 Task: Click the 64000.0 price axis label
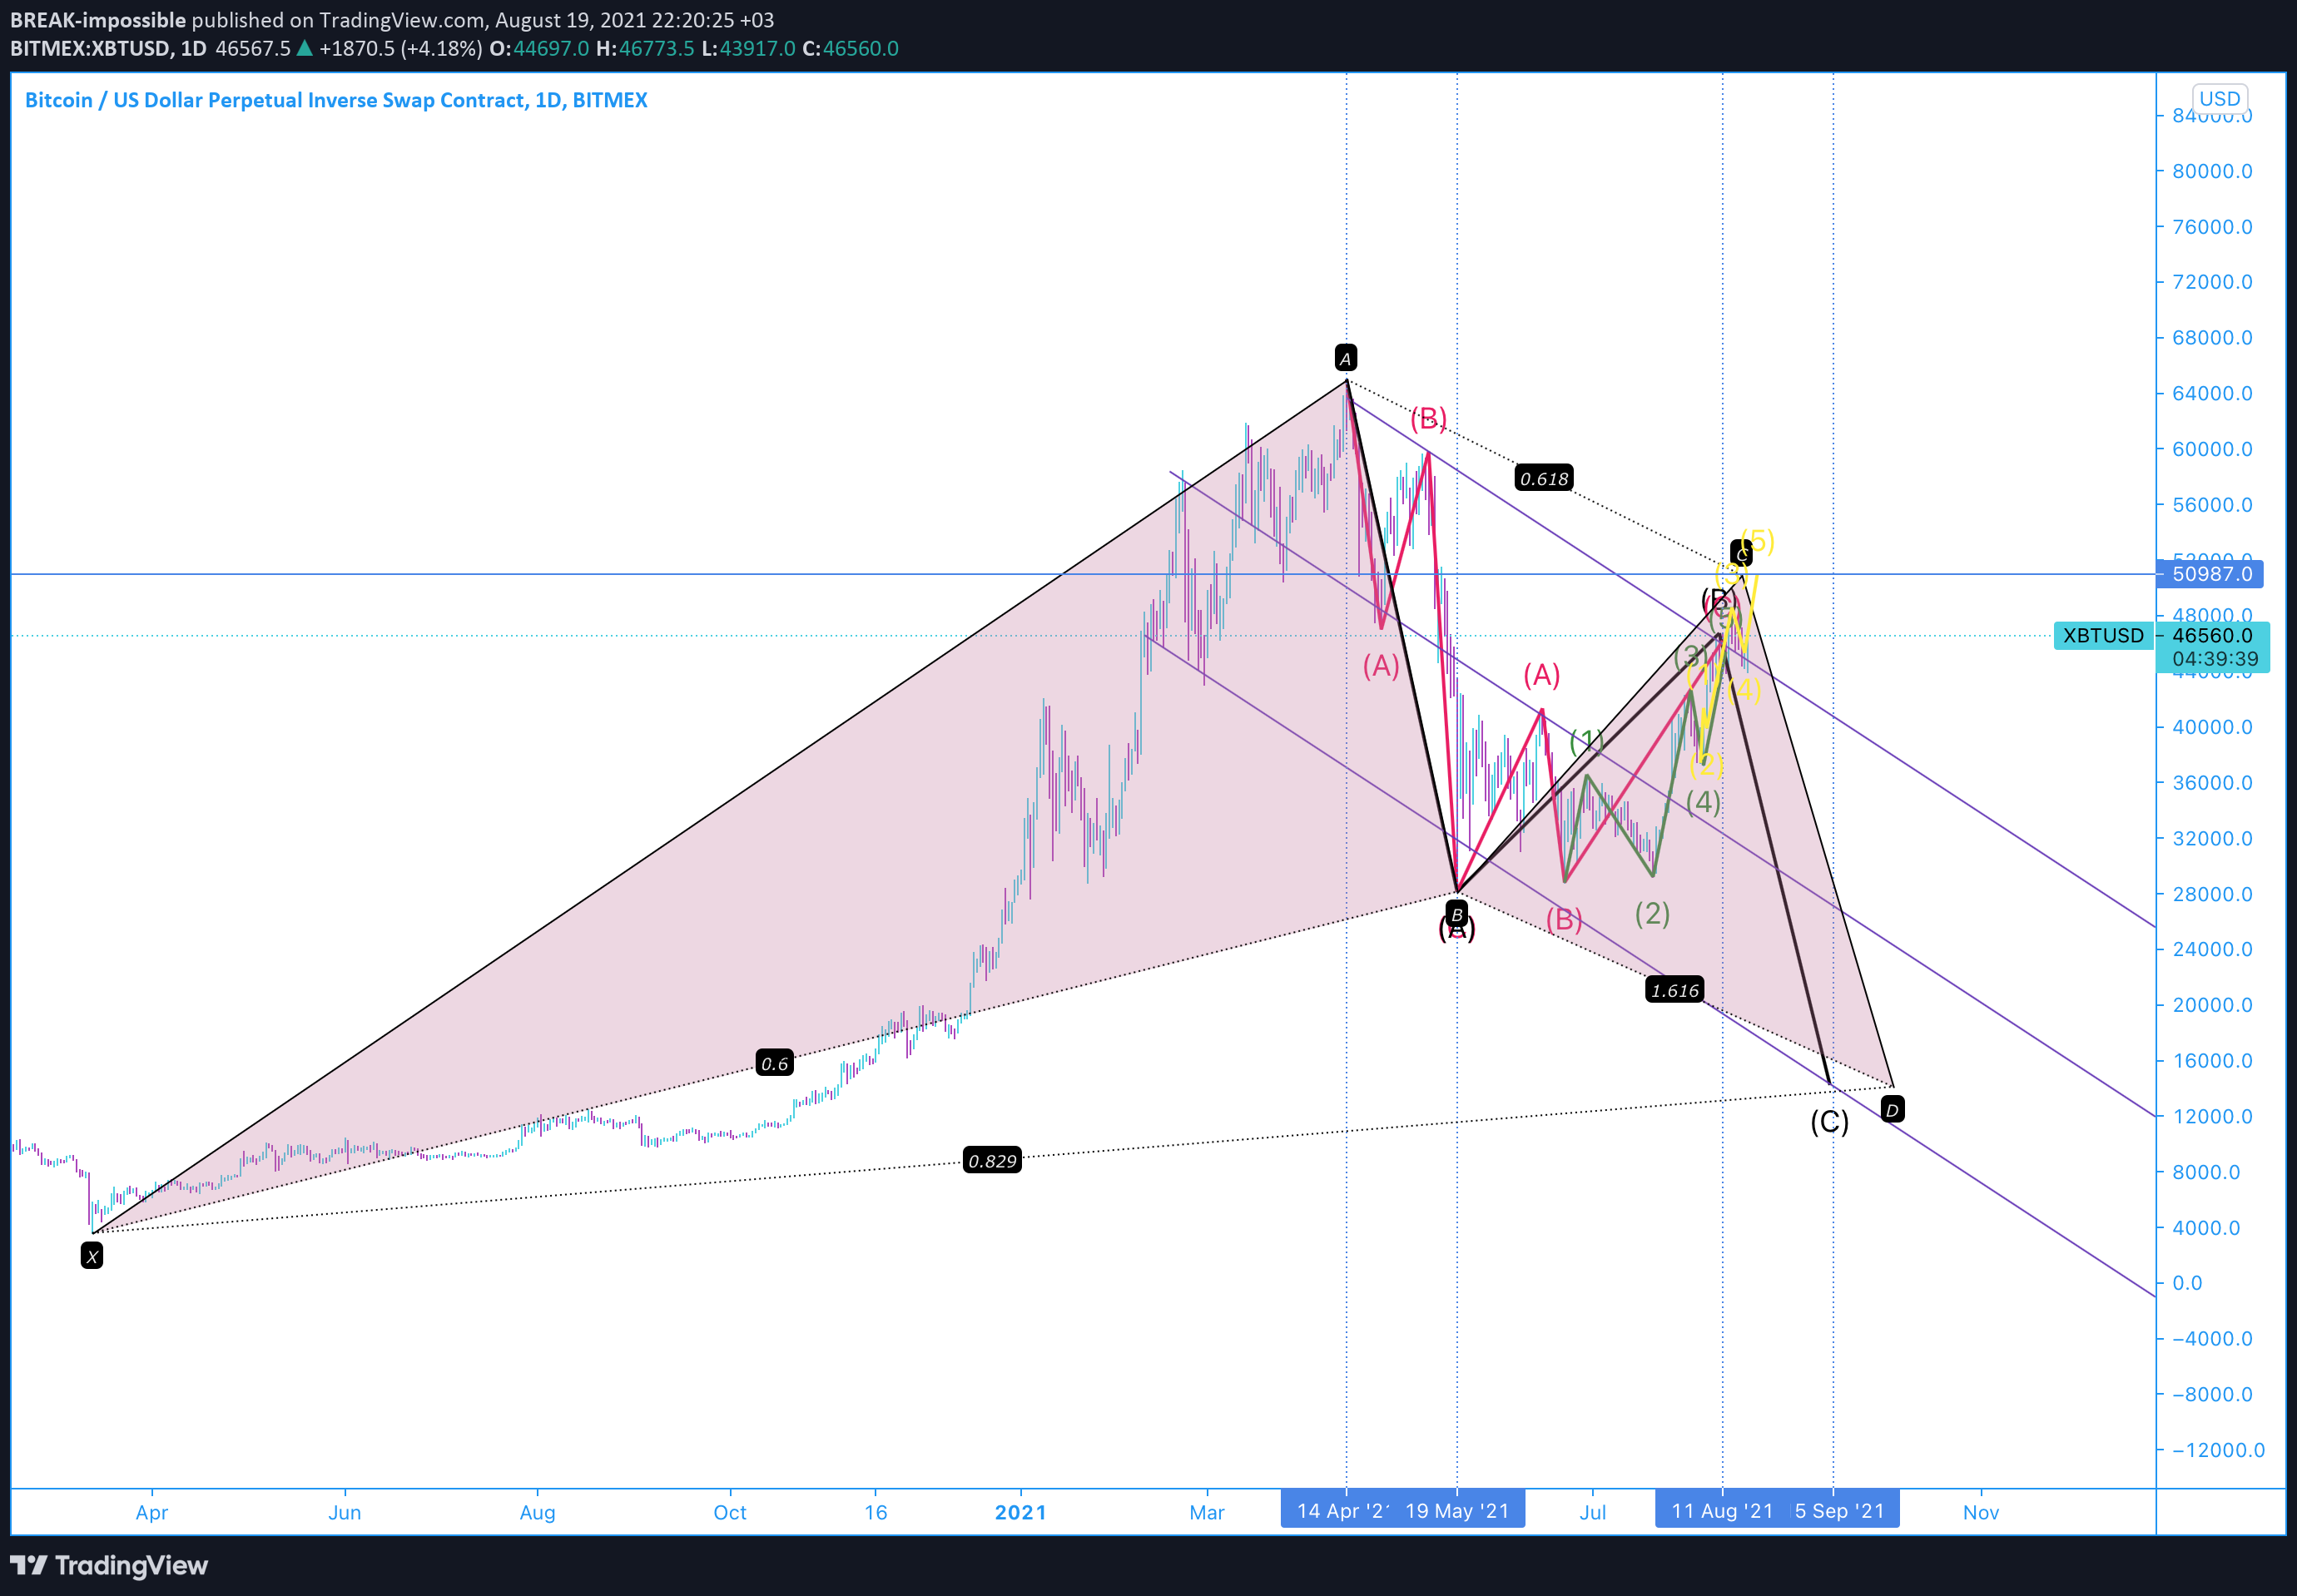2212,393
